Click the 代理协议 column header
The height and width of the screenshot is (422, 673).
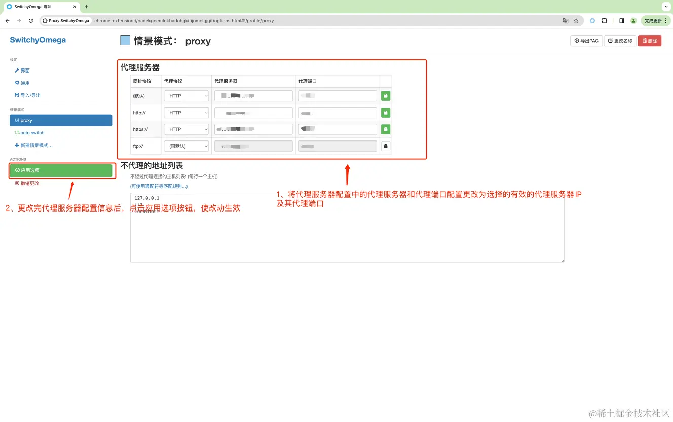coord(173,81)
